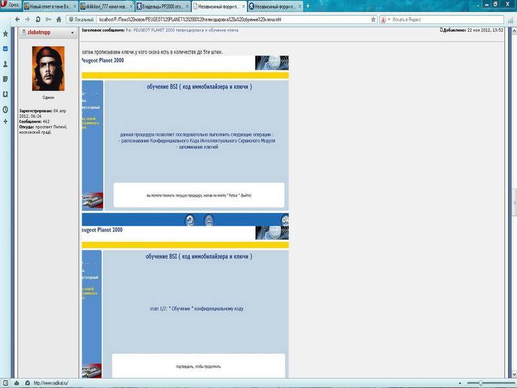This screenshot has height=388, width=517.
Task: Click the Bookmarks star in sidebar
Action: point(6,33)
